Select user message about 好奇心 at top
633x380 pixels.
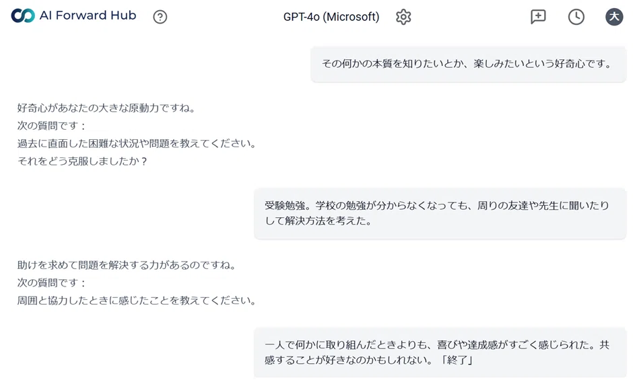468,64
